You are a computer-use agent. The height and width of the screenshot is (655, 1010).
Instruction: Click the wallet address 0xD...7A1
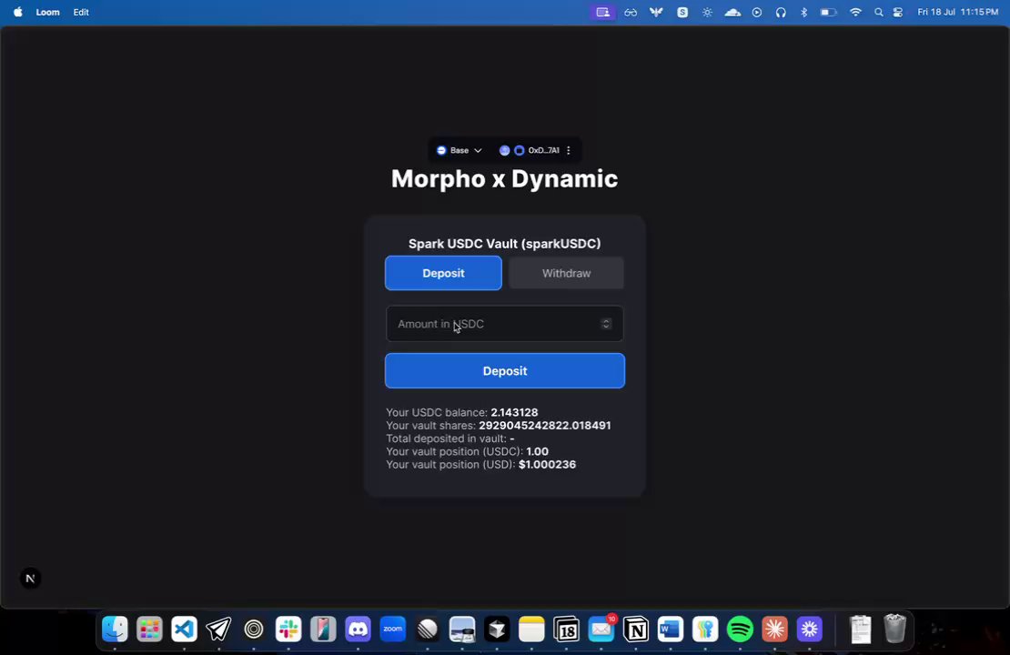pos(543,150)
